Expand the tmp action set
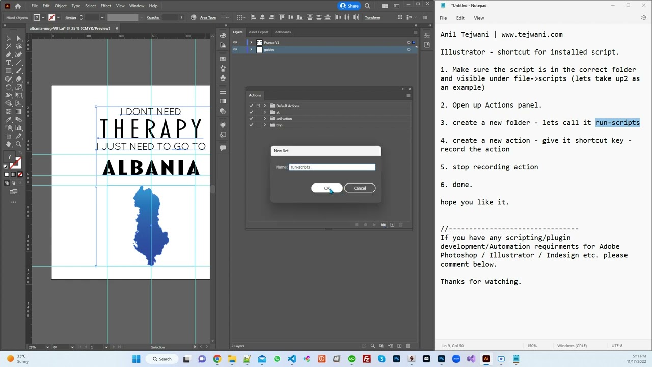This screenshot has width=652, height=367. pos(265,125)
